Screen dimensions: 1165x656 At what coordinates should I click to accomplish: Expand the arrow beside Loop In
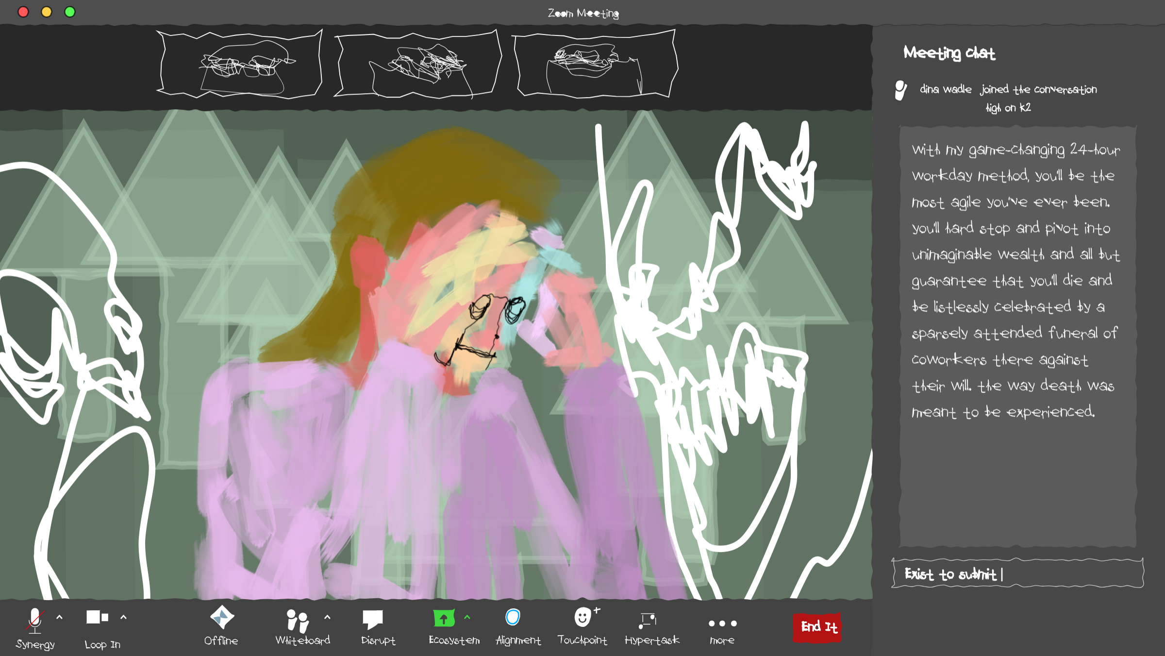pos(123,617)
